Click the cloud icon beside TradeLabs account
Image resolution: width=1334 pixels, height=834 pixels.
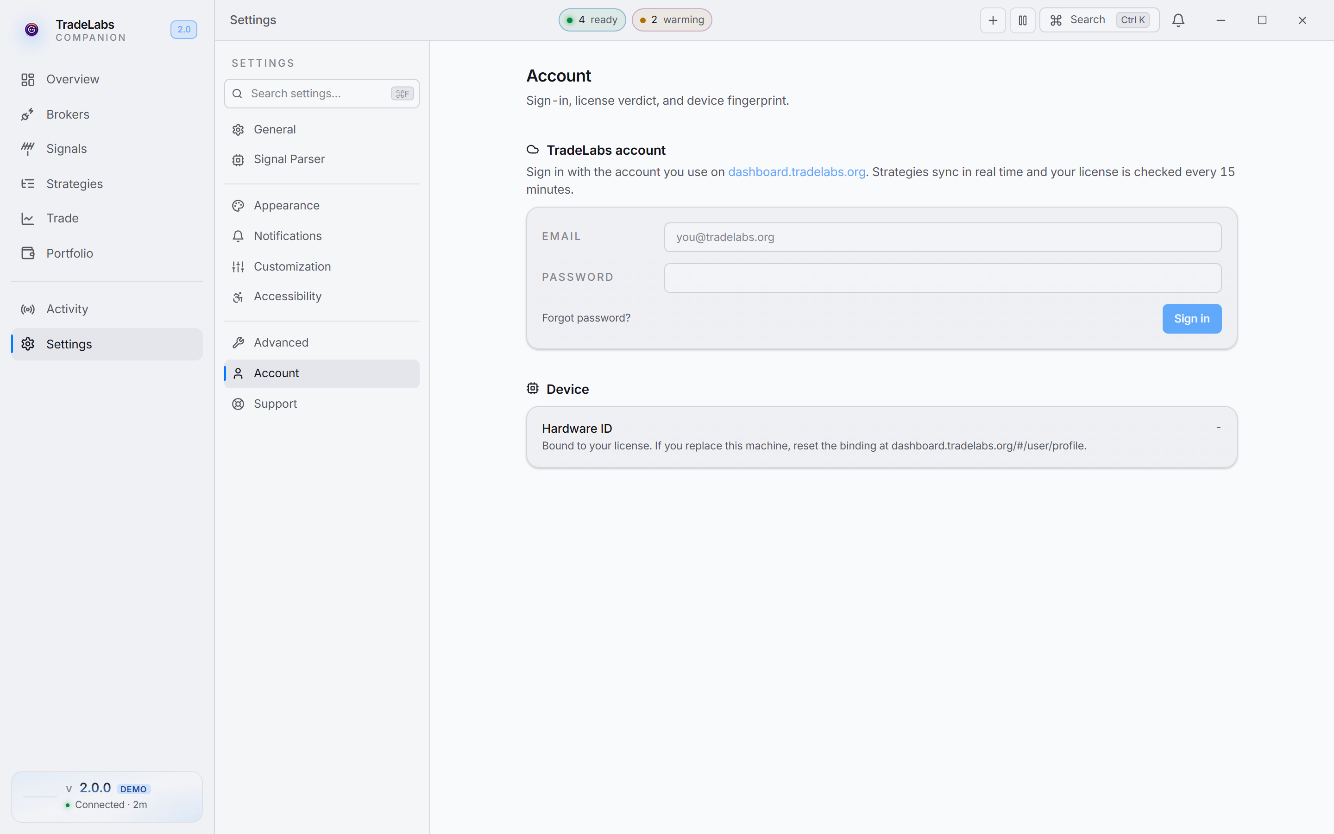click(x=533, y=150)
